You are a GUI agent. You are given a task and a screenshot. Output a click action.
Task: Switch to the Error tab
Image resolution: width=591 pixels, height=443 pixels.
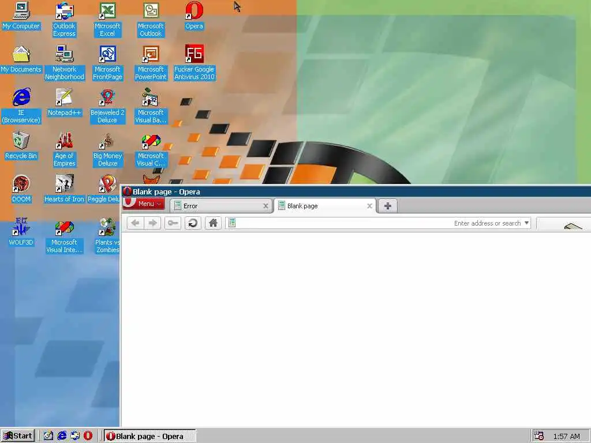(x=220, y=206)
